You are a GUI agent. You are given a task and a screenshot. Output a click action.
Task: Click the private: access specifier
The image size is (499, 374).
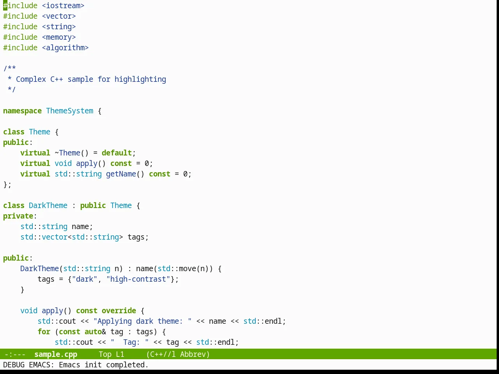click(20, 216)
